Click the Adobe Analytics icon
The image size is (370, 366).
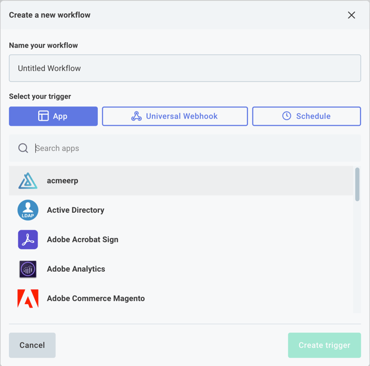click(28, 269)
